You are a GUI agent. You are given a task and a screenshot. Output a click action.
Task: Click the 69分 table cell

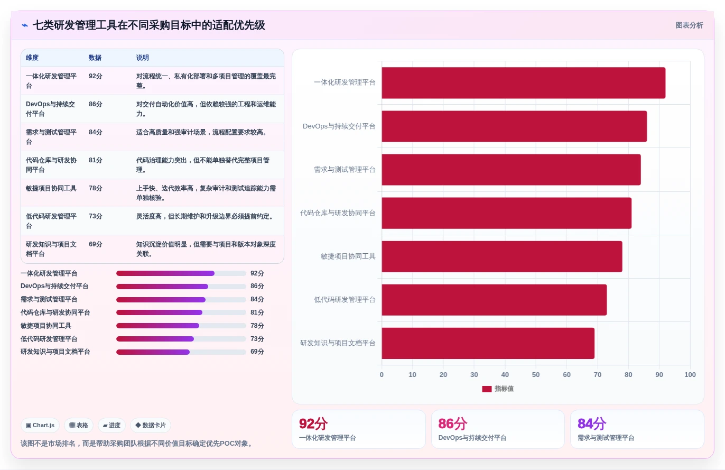click(x=96, y=244)
